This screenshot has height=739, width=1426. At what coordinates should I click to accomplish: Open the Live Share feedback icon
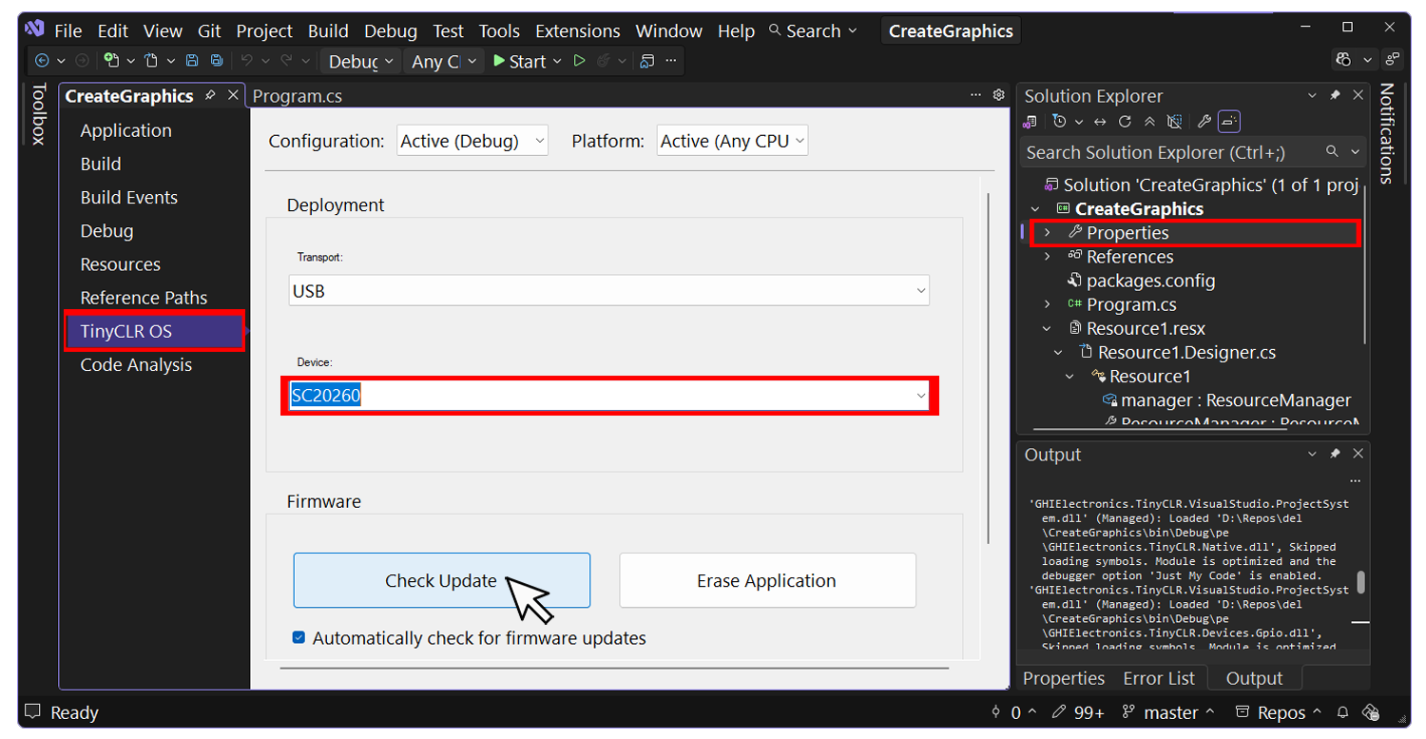pos(1393,60)
